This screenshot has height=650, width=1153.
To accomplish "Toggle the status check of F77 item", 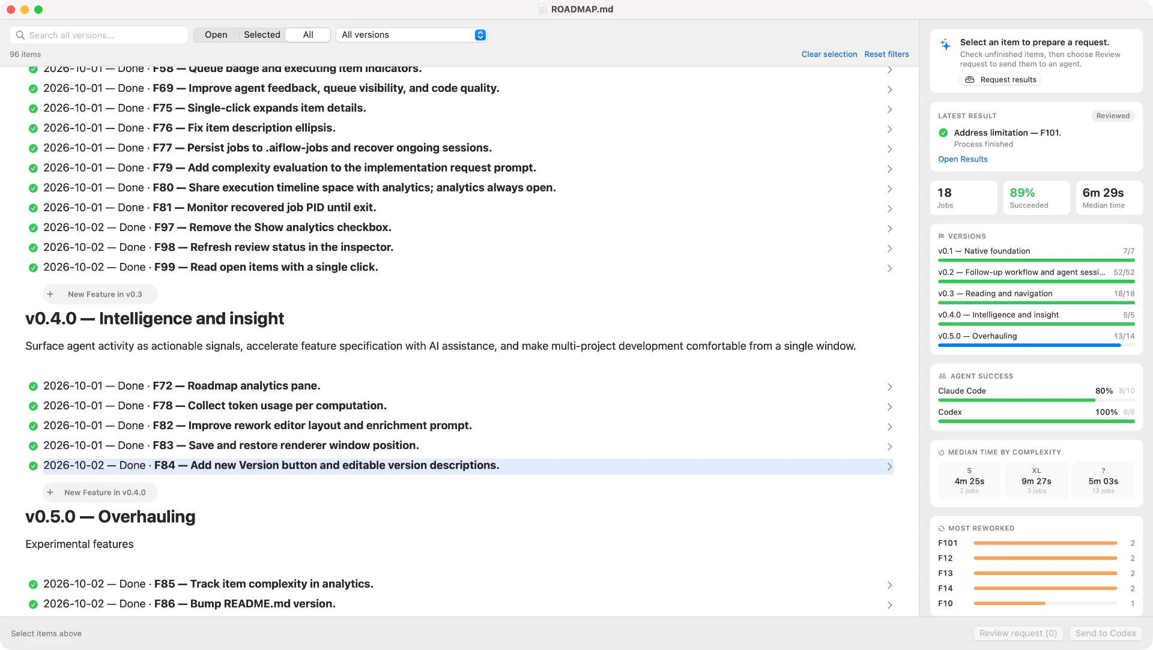I will (33, 148).
